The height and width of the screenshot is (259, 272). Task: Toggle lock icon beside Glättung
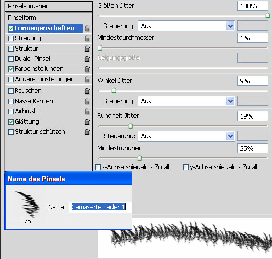click(87, 122)
